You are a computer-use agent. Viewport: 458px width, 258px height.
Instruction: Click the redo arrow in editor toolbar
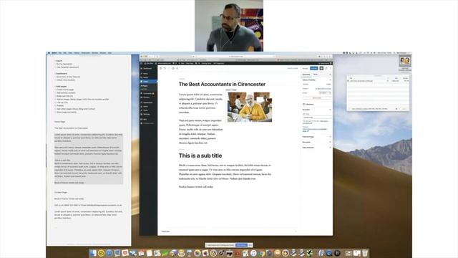169,68
